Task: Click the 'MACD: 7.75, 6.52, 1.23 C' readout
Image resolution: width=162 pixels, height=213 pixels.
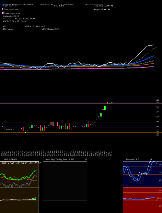Action: point(15,21)
